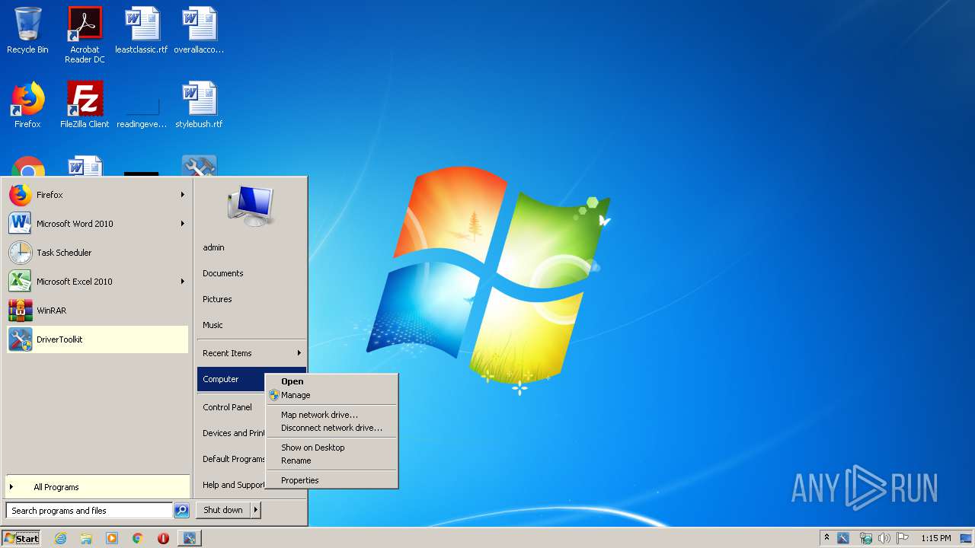Viewport: 975px width, 548px height.
Task: Click the Start button
Action: coord(21,538)
